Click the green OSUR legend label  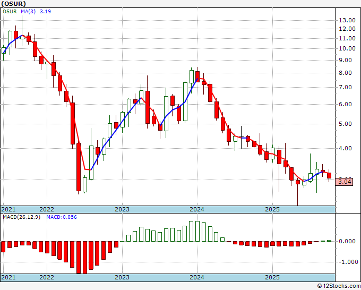10,11
